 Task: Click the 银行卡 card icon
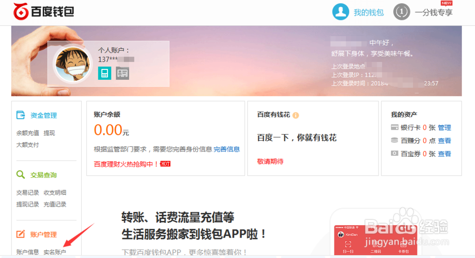[394, 127]
